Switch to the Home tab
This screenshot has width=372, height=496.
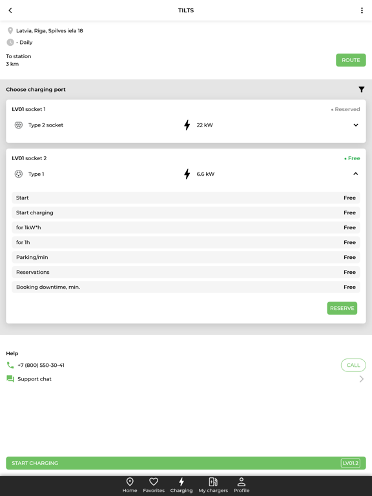tap(130, 485)
